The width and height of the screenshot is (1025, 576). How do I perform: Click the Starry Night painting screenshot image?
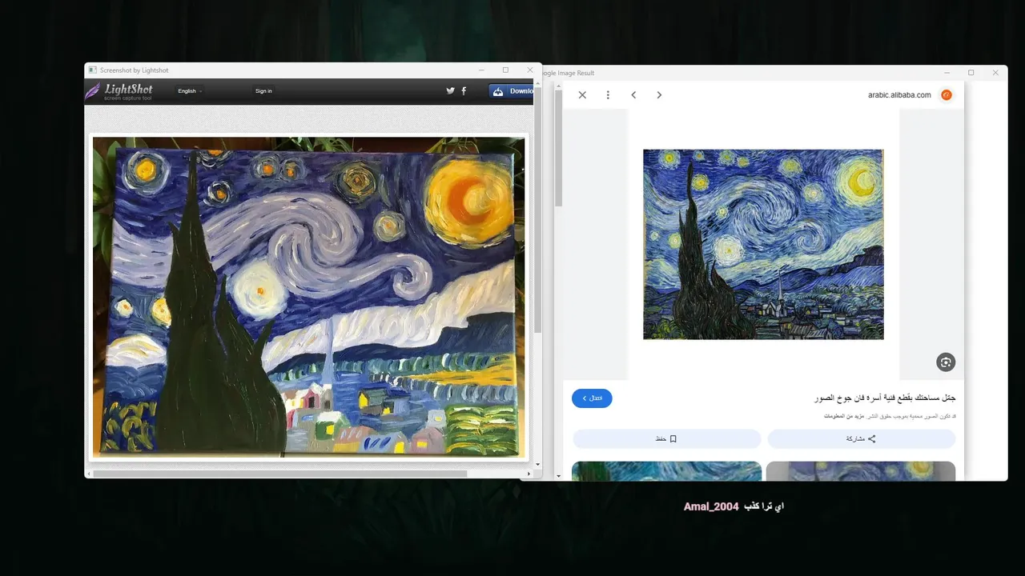(x=309, y=297)
